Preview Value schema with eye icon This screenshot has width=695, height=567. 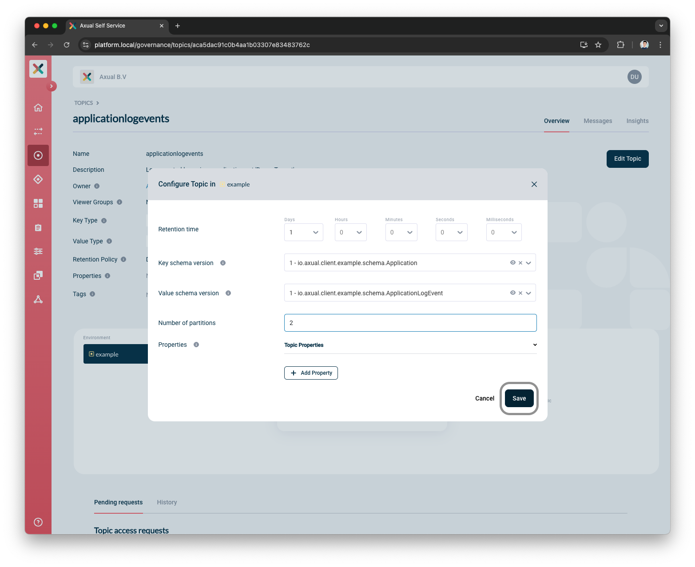click(513, 293)
